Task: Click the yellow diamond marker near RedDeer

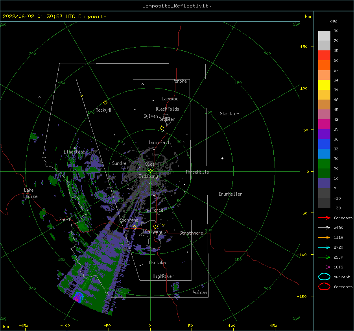Action: click(x=162, y=128)
